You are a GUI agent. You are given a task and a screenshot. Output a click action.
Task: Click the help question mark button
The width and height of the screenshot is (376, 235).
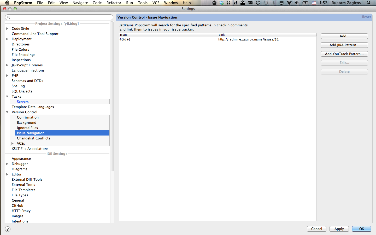pyautogui.click(x=8, y=229)
